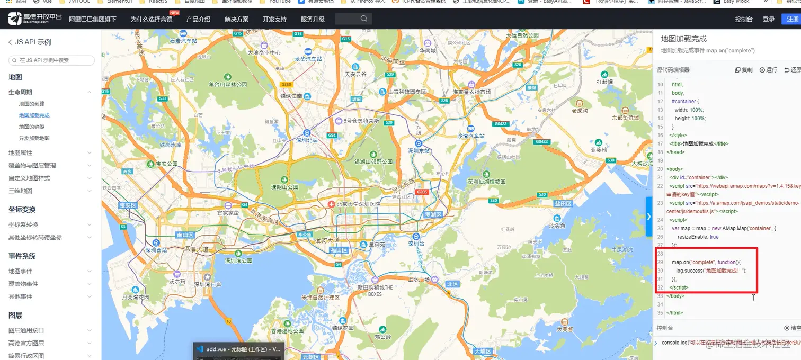Open the 服务升级 menu
Image resolution: width=801 pixels, height=360 pixels.
pos(313,20)
